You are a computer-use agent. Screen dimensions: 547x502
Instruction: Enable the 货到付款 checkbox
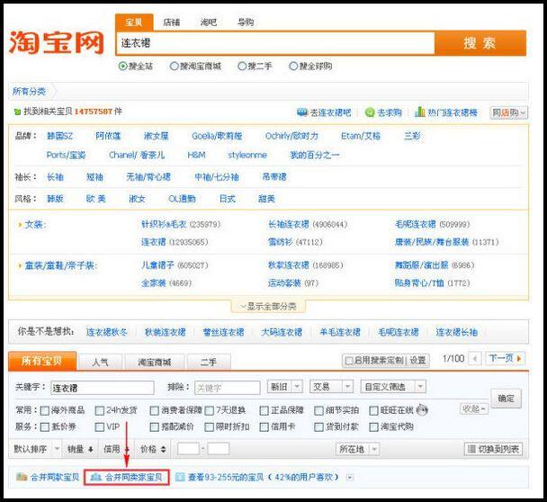[x=318, y=427]
